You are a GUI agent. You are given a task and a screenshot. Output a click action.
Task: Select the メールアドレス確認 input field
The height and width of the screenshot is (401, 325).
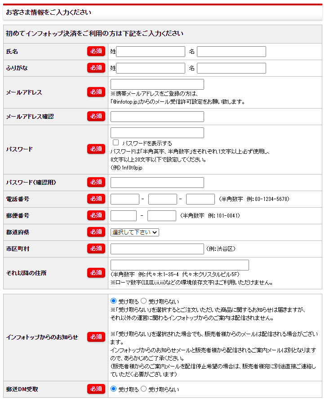coord(157,116)
